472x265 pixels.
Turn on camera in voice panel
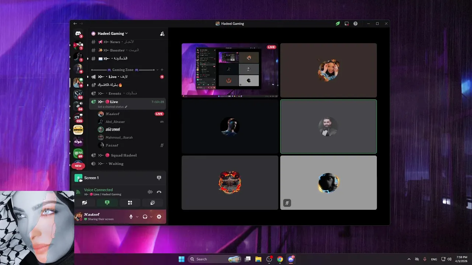click(84, 203)
